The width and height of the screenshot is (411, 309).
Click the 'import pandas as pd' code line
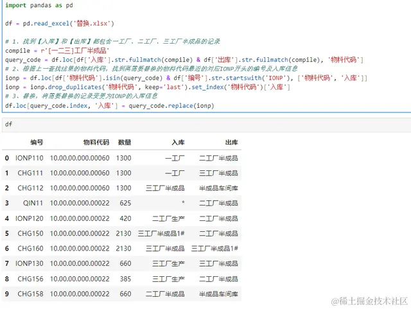click(39, 5)
